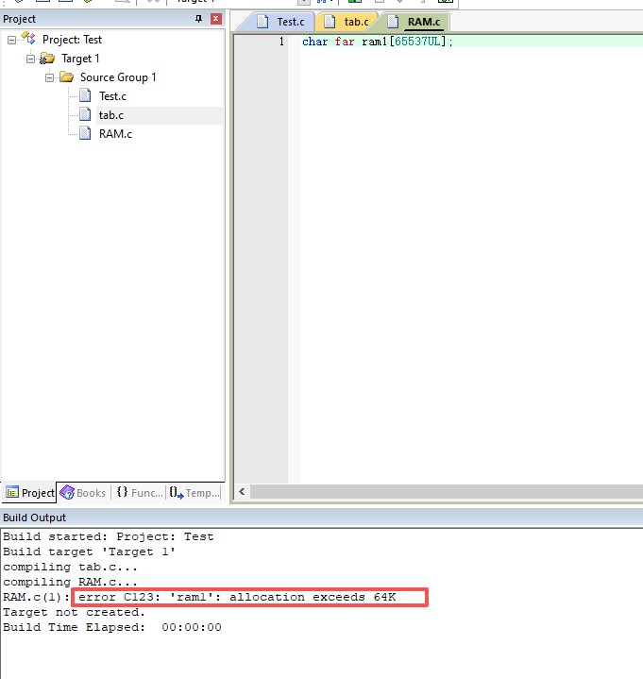
Task: Toggle auto-hide pin on Project panel
Action: tap(198, 19)
